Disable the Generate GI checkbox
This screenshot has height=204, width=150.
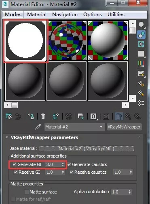coord(15,164)
